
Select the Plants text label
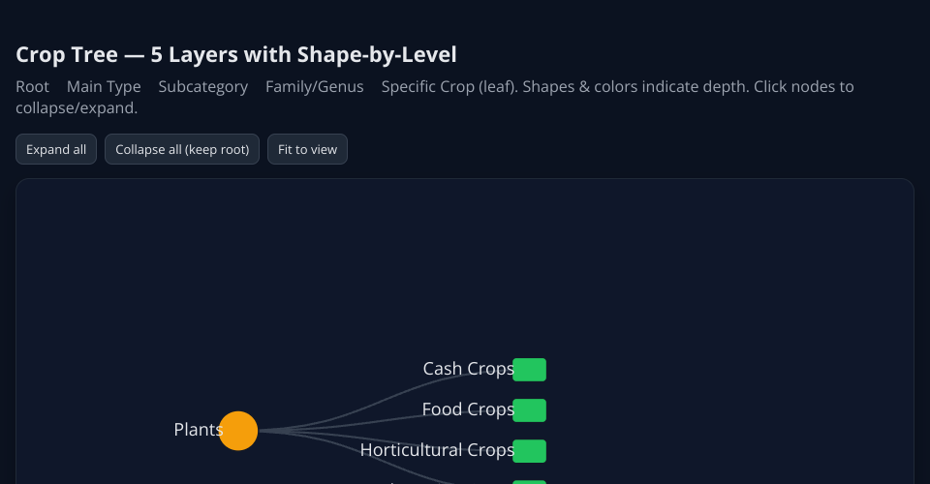pyautogui.click(x=198, y=430)
